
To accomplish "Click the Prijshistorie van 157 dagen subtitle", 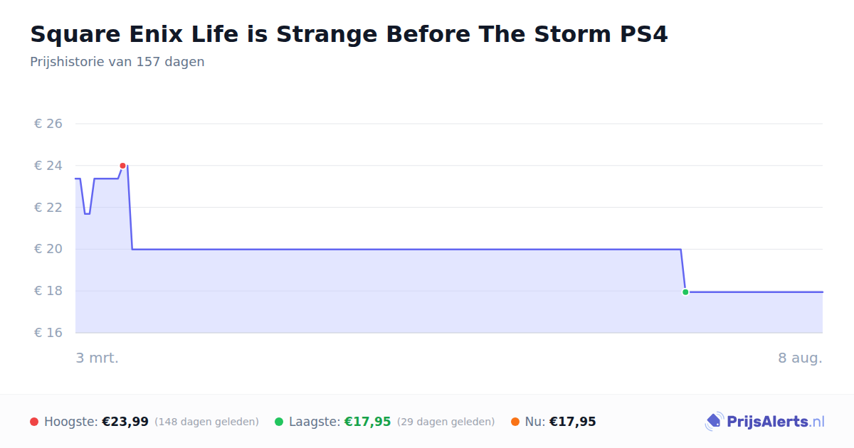I will 117,62.
